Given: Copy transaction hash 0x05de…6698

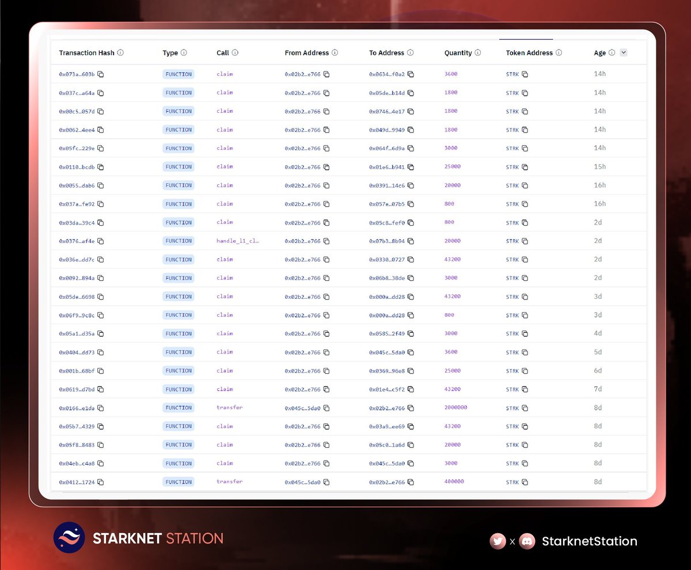Looking at the screenshot, I should point(101,297).
